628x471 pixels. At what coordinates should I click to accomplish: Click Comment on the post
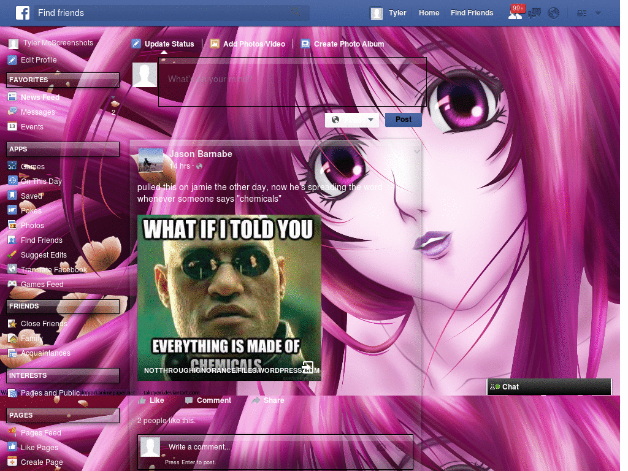click(x=209, y=400)
